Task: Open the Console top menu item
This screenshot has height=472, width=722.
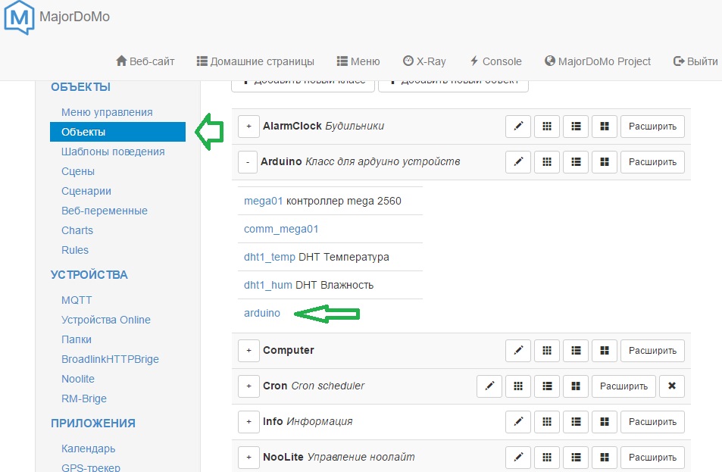Action: coord(495,61)
